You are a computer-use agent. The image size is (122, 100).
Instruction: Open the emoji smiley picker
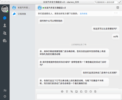(x=62, y=91)
